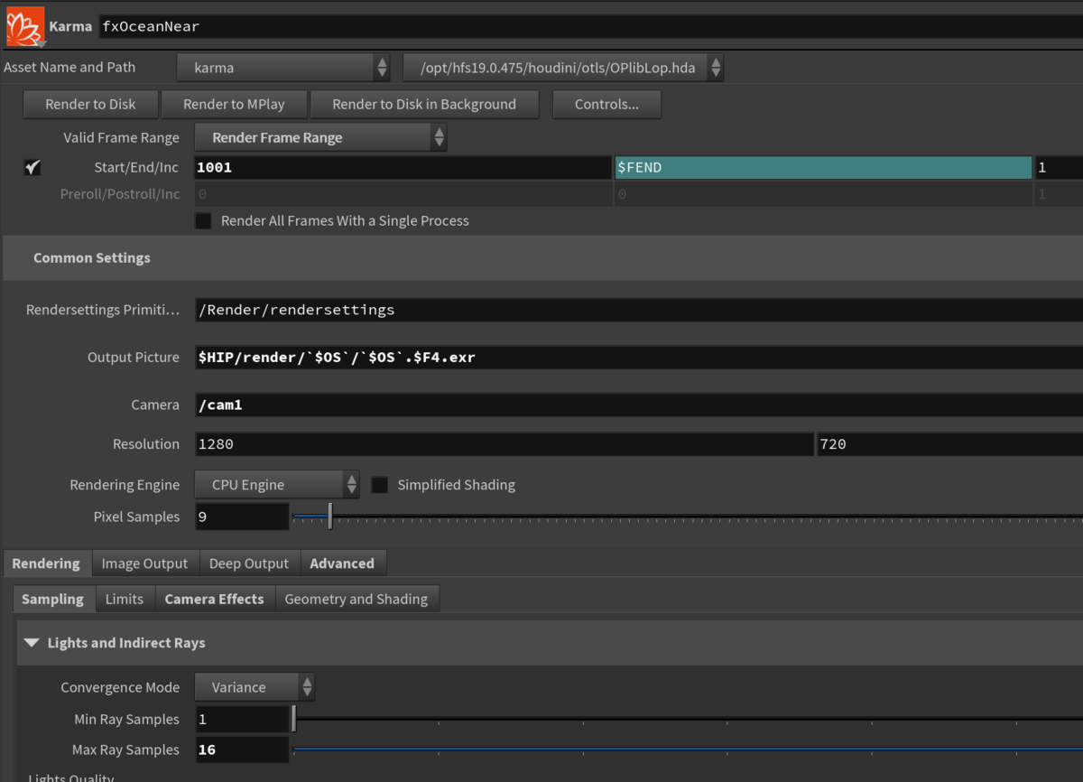Select the Camera Effects subtab
The image size is (1083, 782).
tap(214, 599)
